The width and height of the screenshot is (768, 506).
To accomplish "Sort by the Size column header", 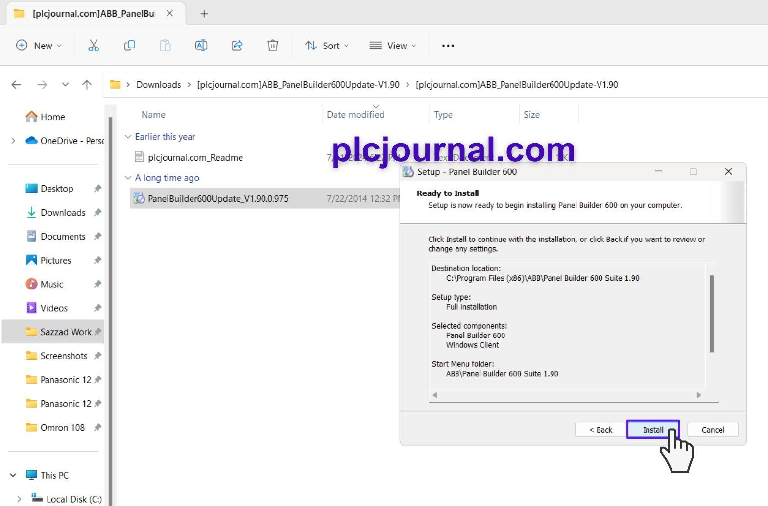I will (531, 115).
